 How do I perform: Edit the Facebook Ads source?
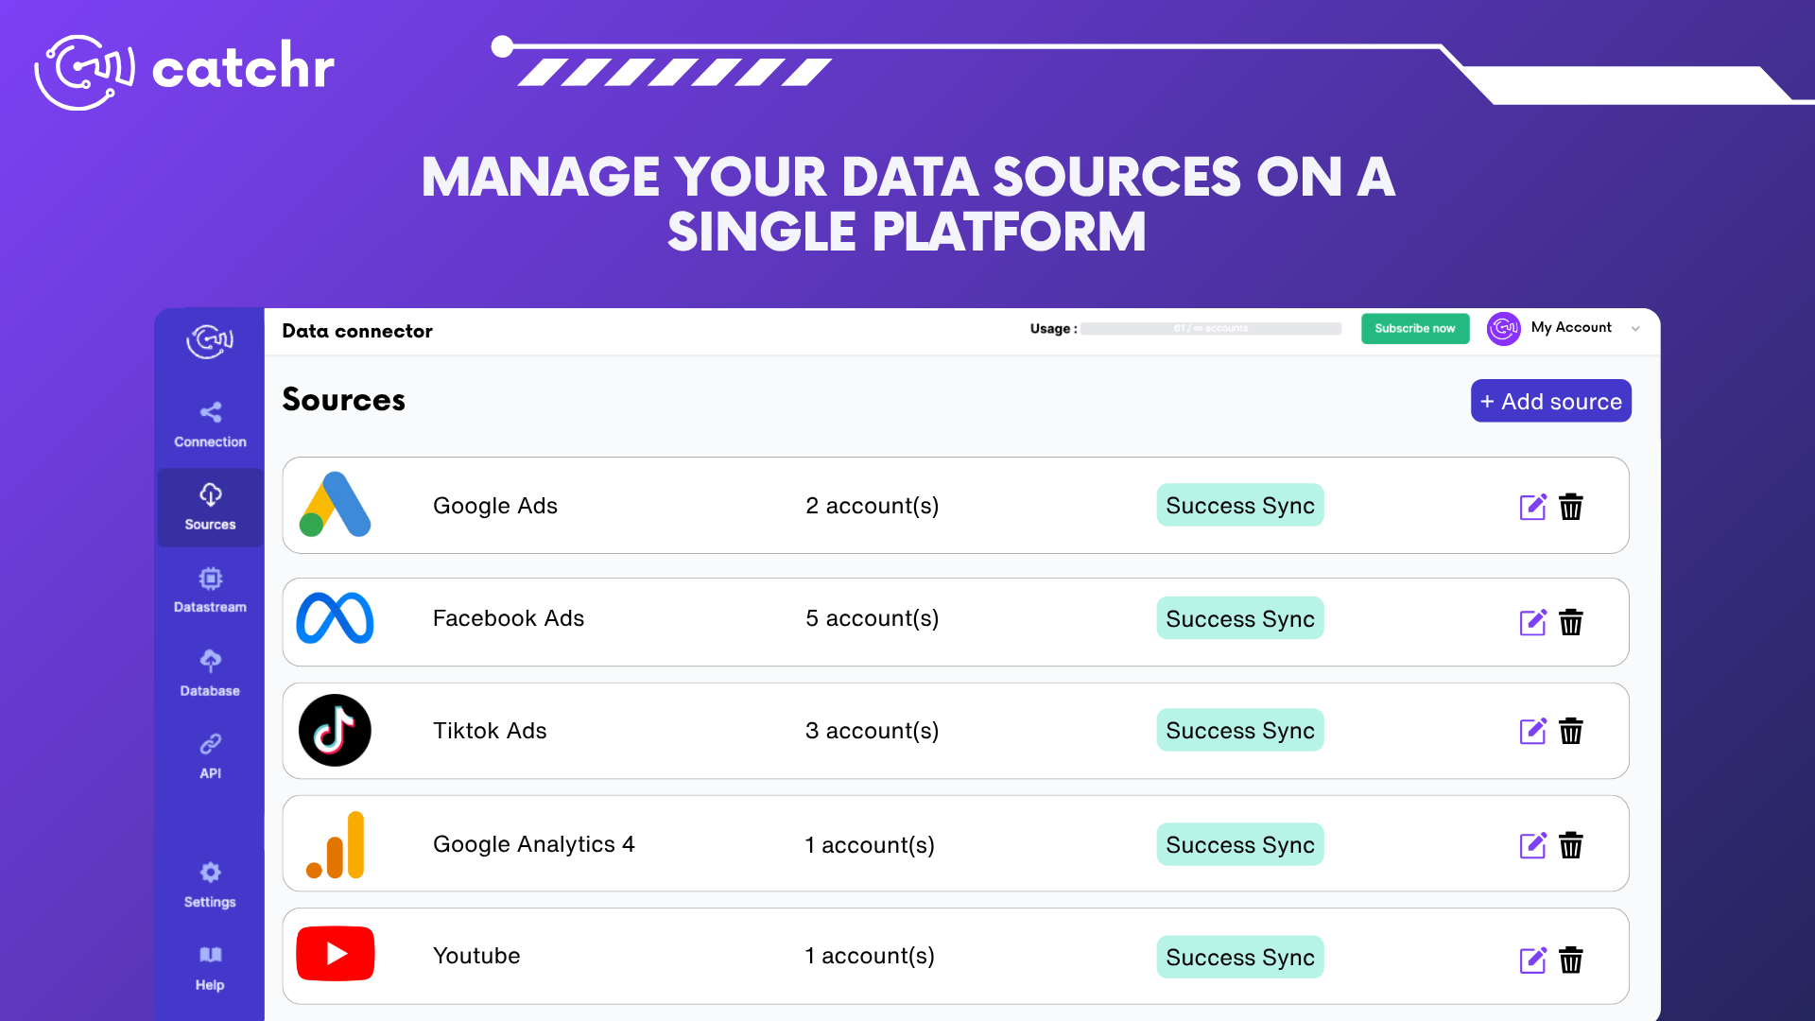tap(1532, 622)
